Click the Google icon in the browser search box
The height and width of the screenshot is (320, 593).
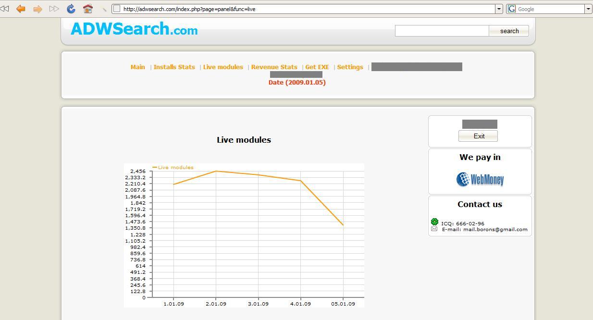coord(512,9)
